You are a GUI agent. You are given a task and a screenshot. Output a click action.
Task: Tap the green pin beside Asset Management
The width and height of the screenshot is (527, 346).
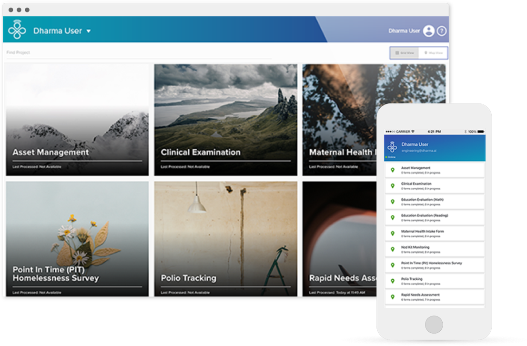(393, 170)
